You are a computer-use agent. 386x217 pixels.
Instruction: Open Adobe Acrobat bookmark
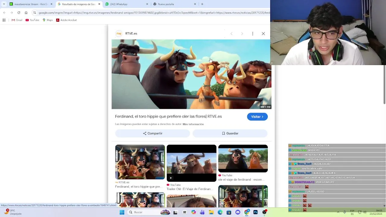point(66,20)
